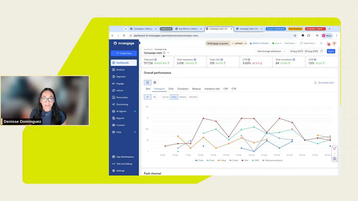Open Content in the sidebar
Viewport: 358px width, 201px height.
[x=120, y=125]
